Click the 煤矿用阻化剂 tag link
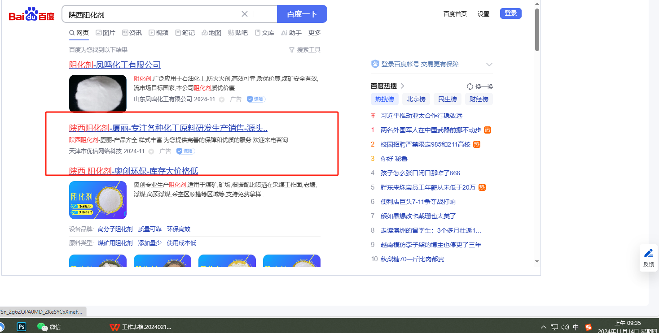 coord(115,243)
